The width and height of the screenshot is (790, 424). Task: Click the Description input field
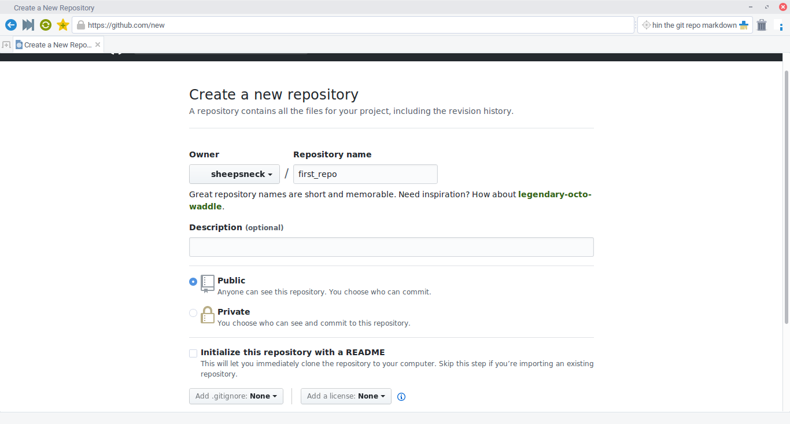(392, 247)
